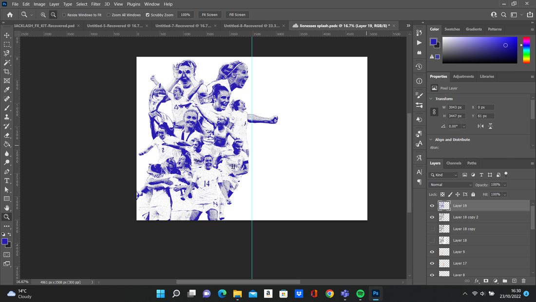
Task: Click the foreground color swatch in toolbox
Action: [4, 242]
